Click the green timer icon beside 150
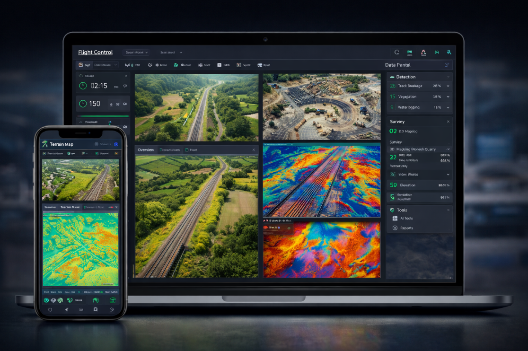Screen dimensions: 528x351 83,104
